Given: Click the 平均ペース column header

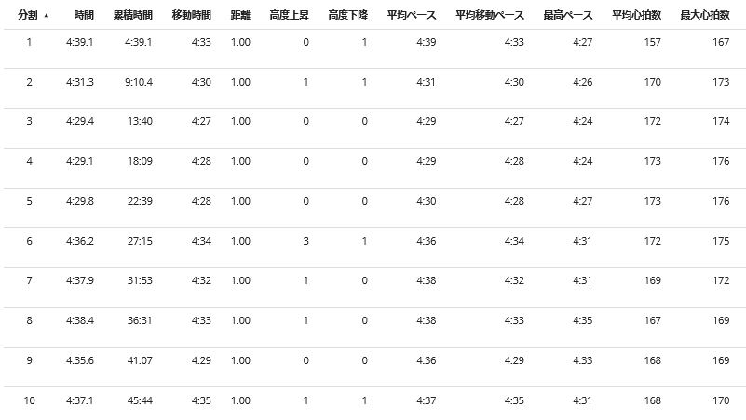Looking at the screenshot, I should [412, 15].
